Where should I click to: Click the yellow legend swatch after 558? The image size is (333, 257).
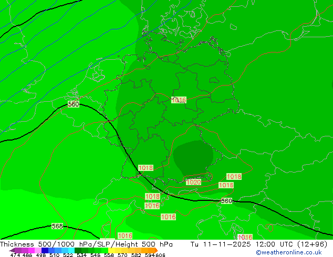(x=111, y=250)
